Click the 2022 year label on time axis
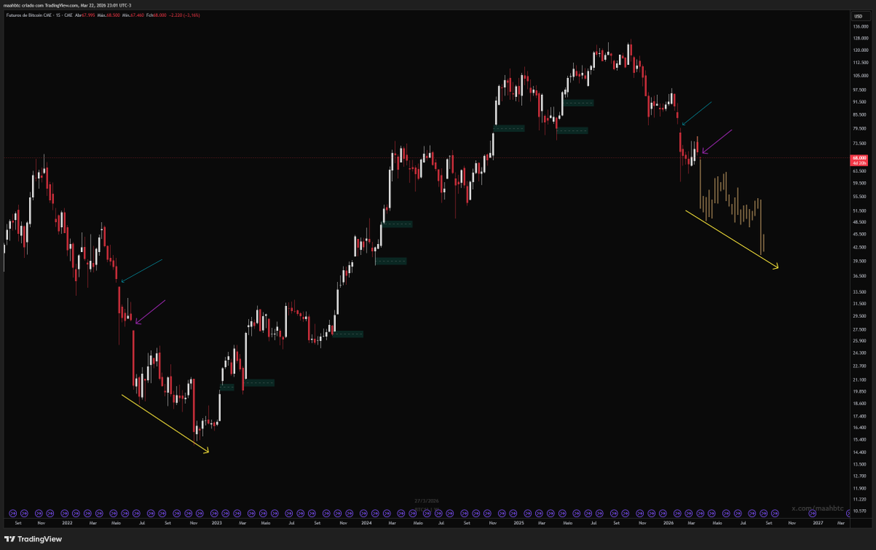Image resolution: width=876 pixels, height=550 pixels. point(67,523)
